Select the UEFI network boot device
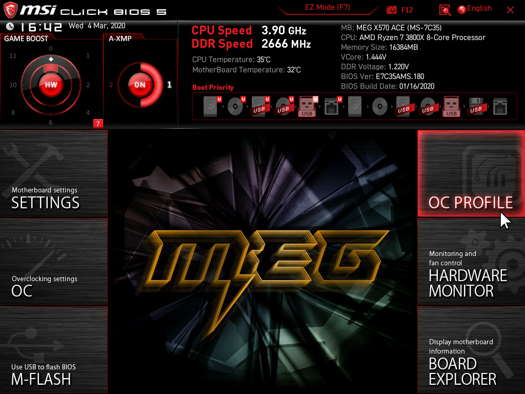Screen dimensions: 525x394 click(333, 107)
